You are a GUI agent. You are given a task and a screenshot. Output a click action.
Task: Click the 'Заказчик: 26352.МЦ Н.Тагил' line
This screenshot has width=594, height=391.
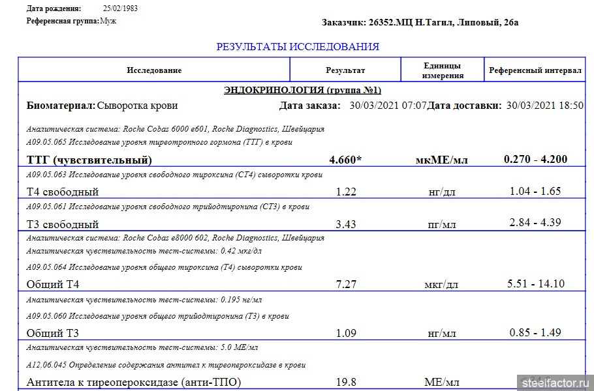420,23
